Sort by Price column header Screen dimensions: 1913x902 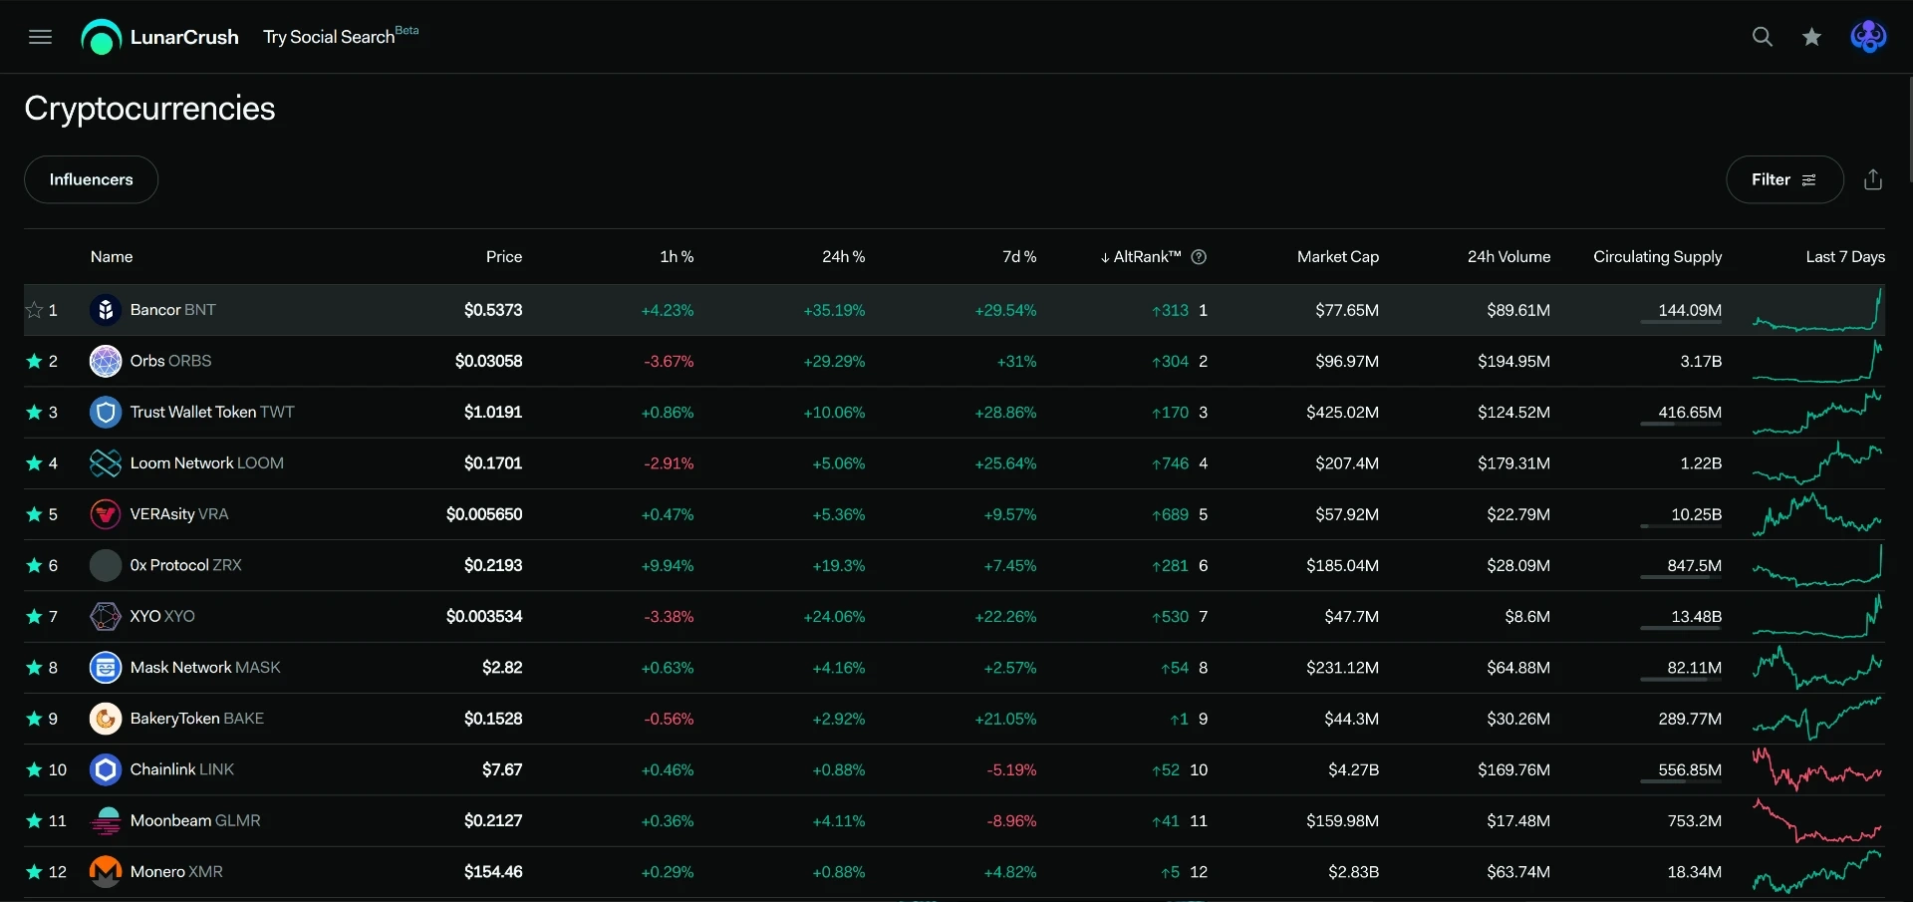[503, 257]
